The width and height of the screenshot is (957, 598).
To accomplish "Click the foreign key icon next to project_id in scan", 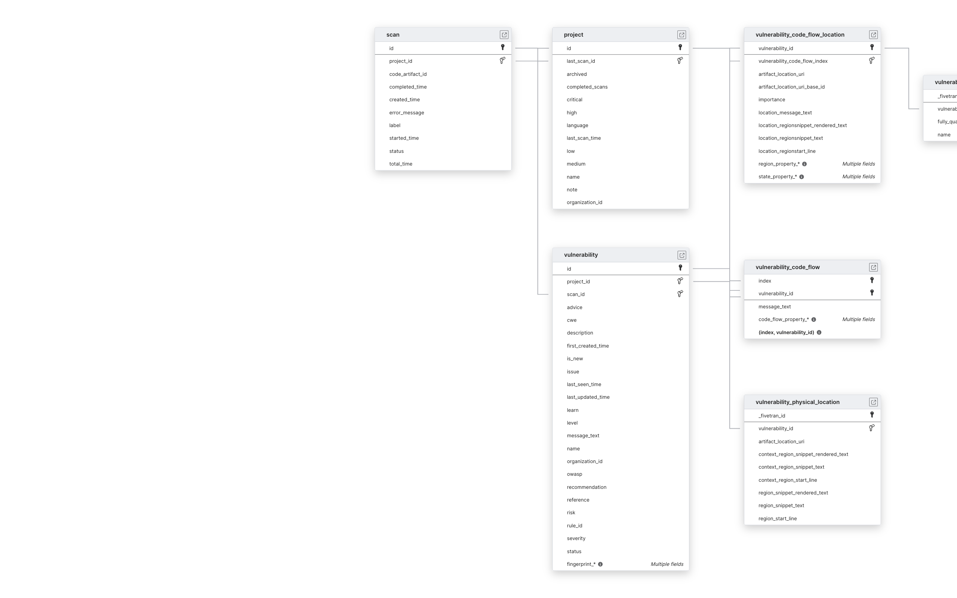I will click(x=502, y=61).
